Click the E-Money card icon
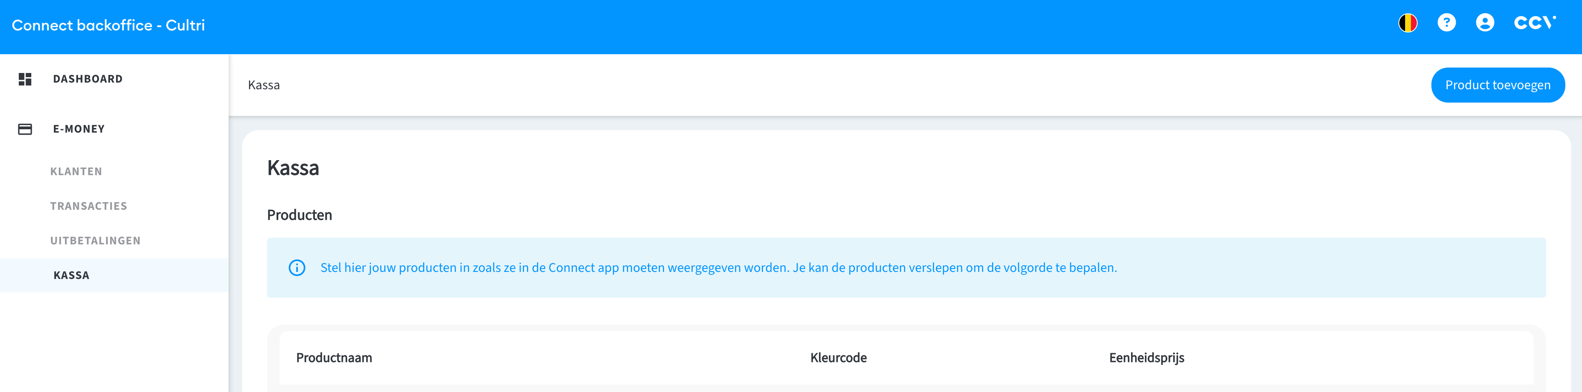This screenshot has width=1582, height=392. coord(25,129)
